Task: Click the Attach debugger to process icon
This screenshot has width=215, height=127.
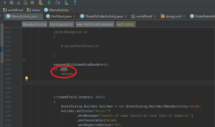Action: 25,3
